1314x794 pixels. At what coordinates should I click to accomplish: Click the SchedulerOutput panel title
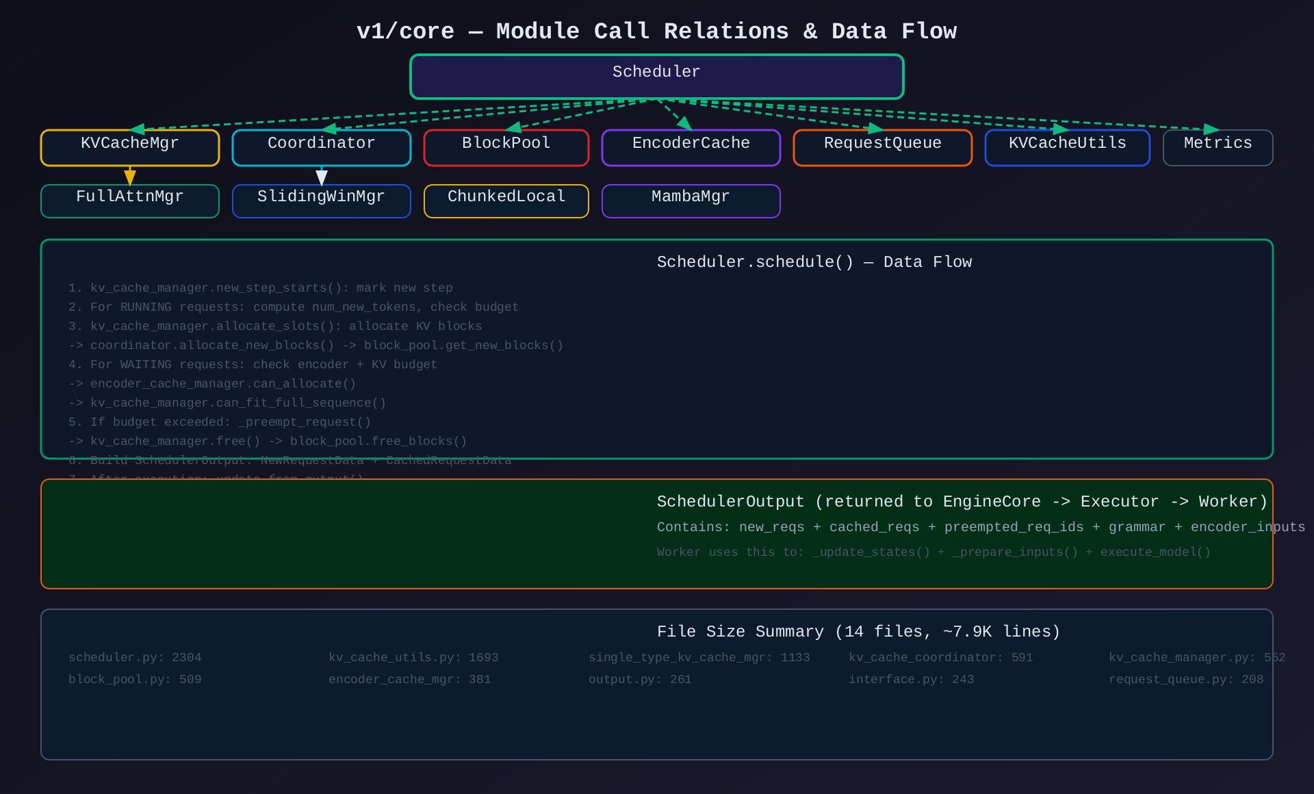(962, 502)
